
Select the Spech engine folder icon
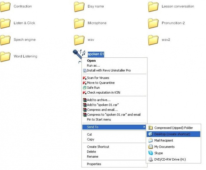point(5,40)
